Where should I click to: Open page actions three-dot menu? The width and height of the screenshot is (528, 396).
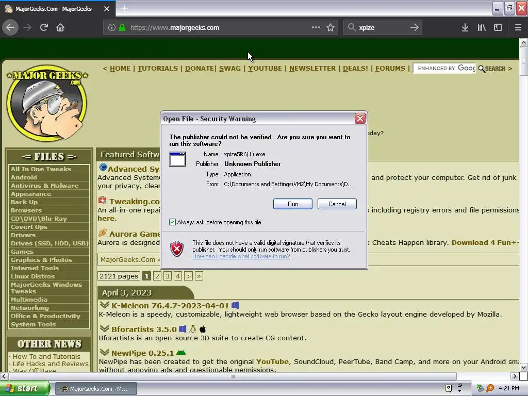click(316, 28)
